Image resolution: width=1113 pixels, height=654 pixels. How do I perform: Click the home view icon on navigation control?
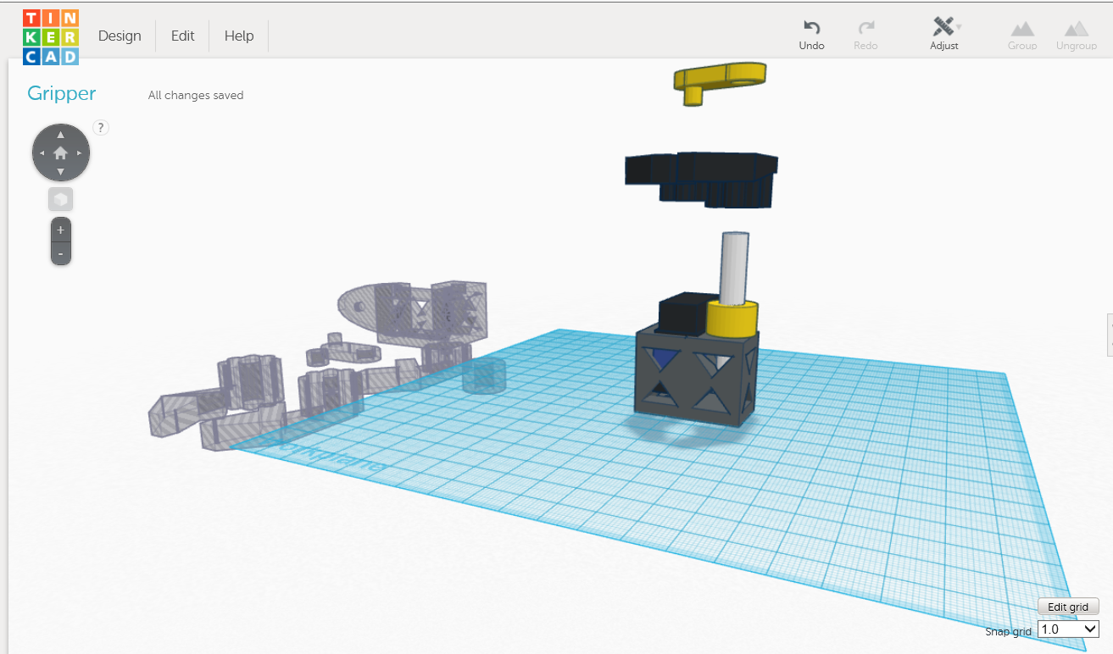click(x=60, y=152)
